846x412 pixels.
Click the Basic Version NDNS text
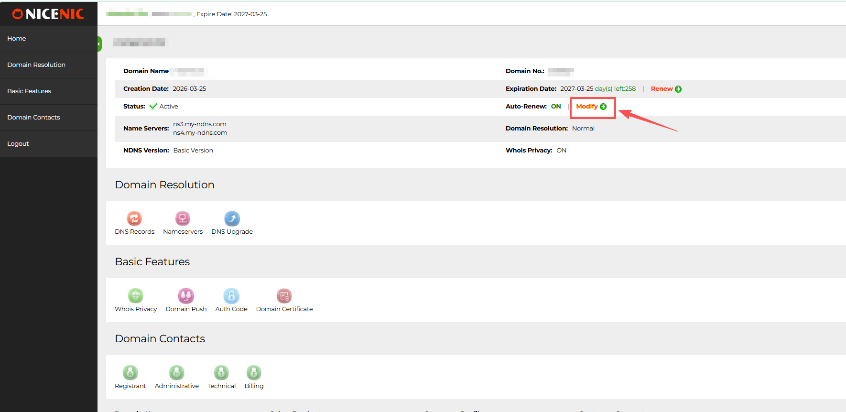tap(193, 151)
